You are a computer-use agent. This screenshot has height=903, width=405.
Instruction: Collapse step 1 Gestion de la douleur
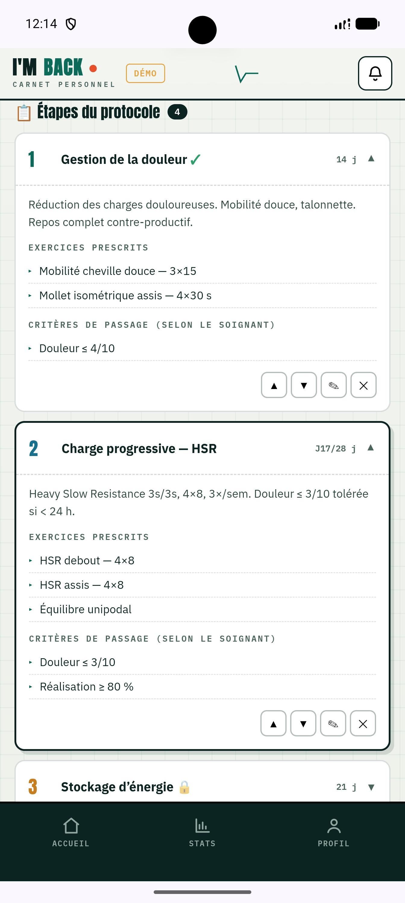click(371, 159)
